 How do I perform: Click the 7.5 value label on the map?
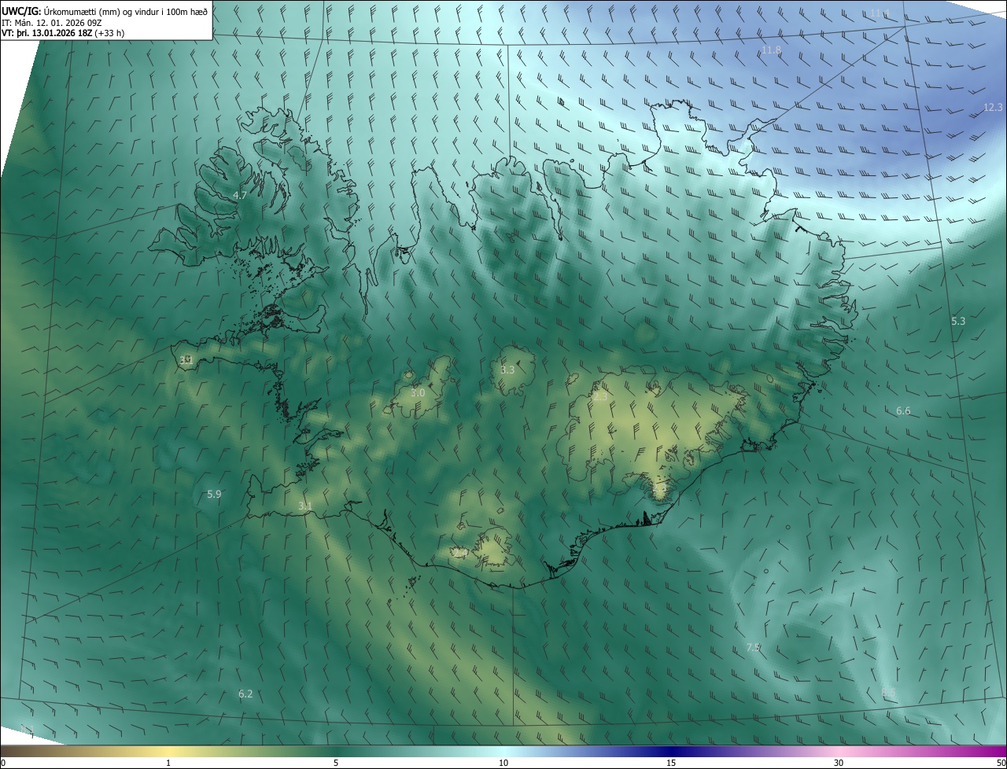(753, 646)
